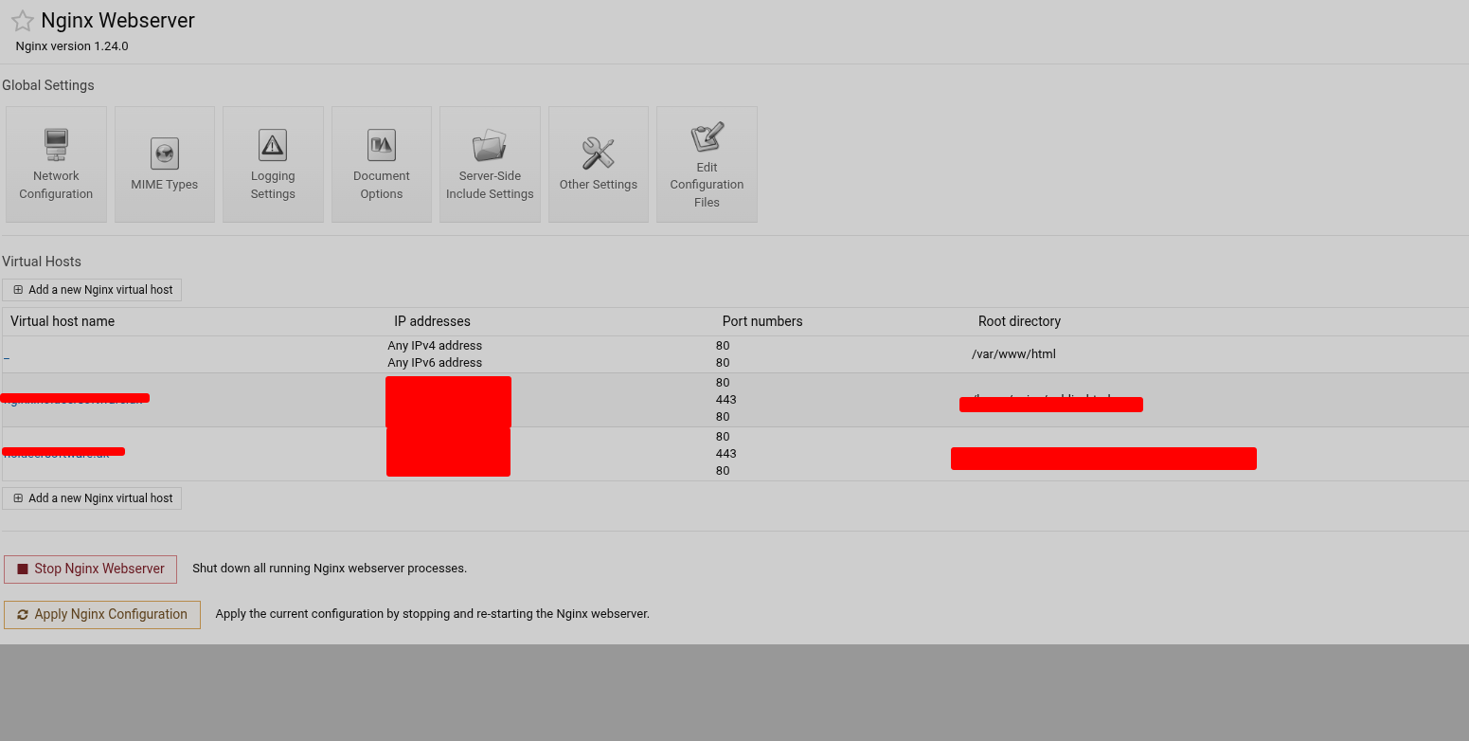Click the /var/www/html root directory cell
Image resolution: width=1469 pixels, height=741 pixels.
[x=1013, y=354]
